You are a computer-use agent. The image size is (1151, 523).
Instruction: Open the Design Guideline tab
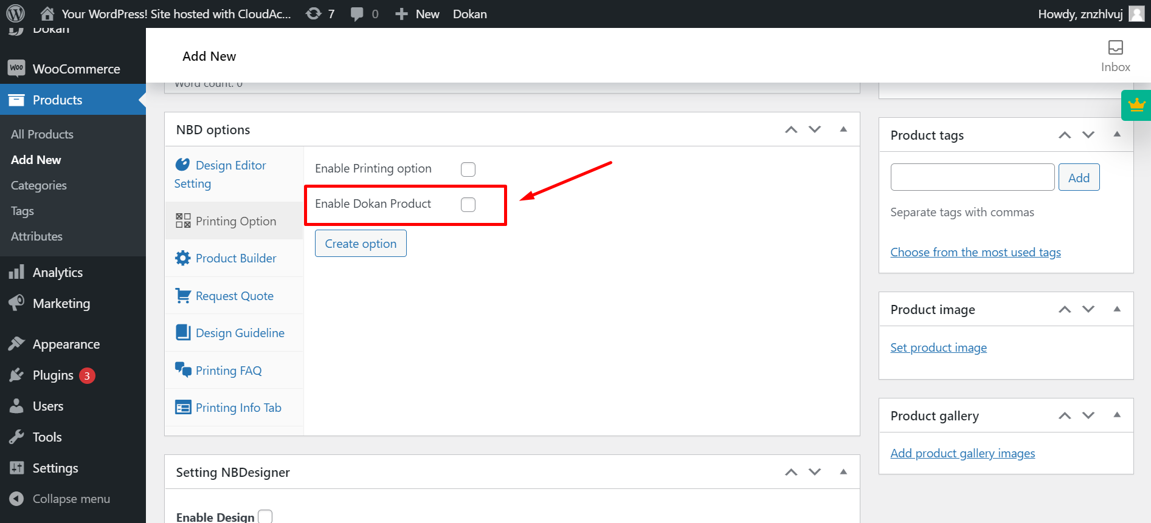click(234, 333)
